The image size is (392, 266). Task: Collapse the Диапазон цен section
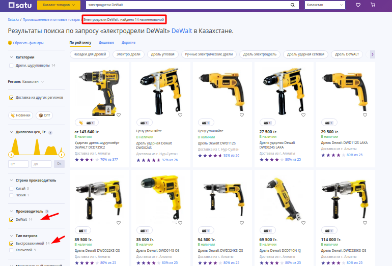(11, 132)
